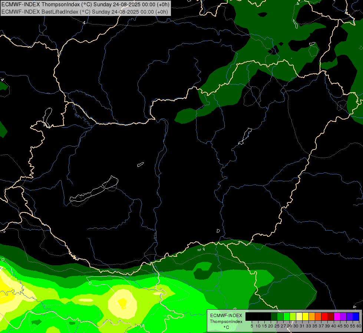
Task: Click the ThompsonIndex label in the legend
Action: tap(226, 322)
